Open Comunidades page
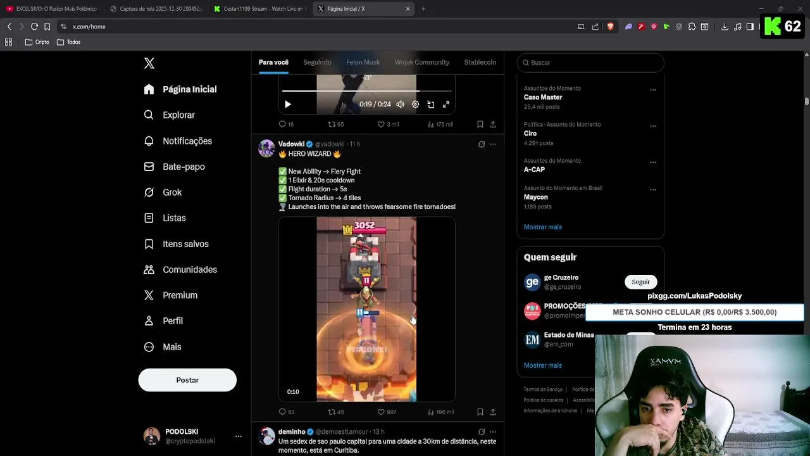 tap(180, 270)
